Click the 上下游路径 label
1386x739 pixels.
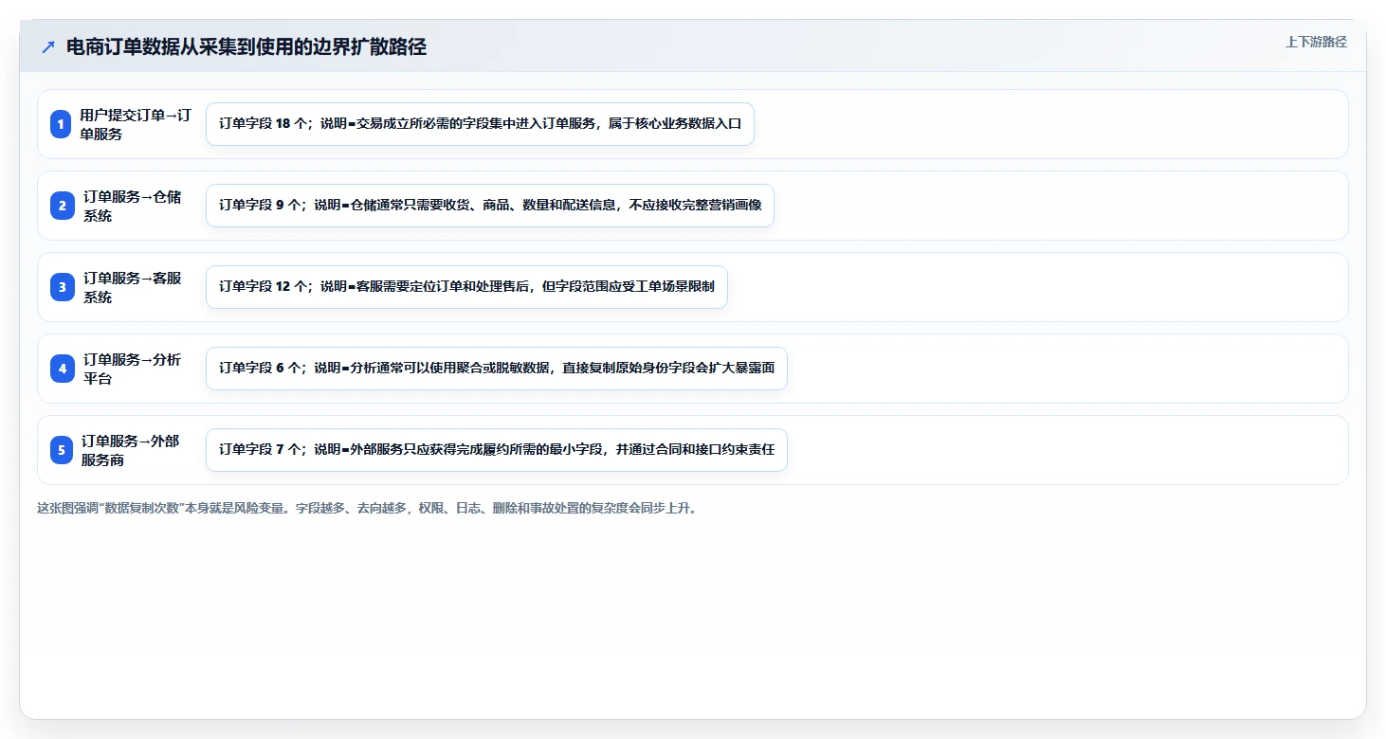(x=1316, y=42)
